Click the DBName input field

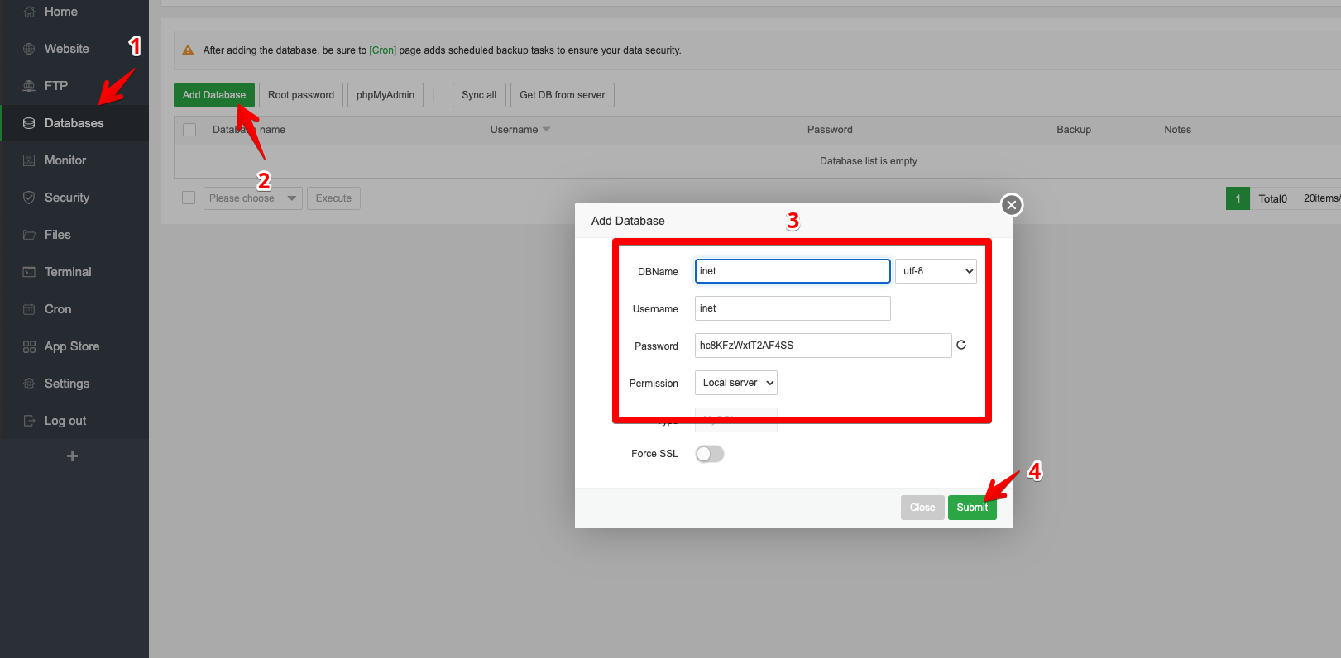pyautogui.click(x=793, y=271)
